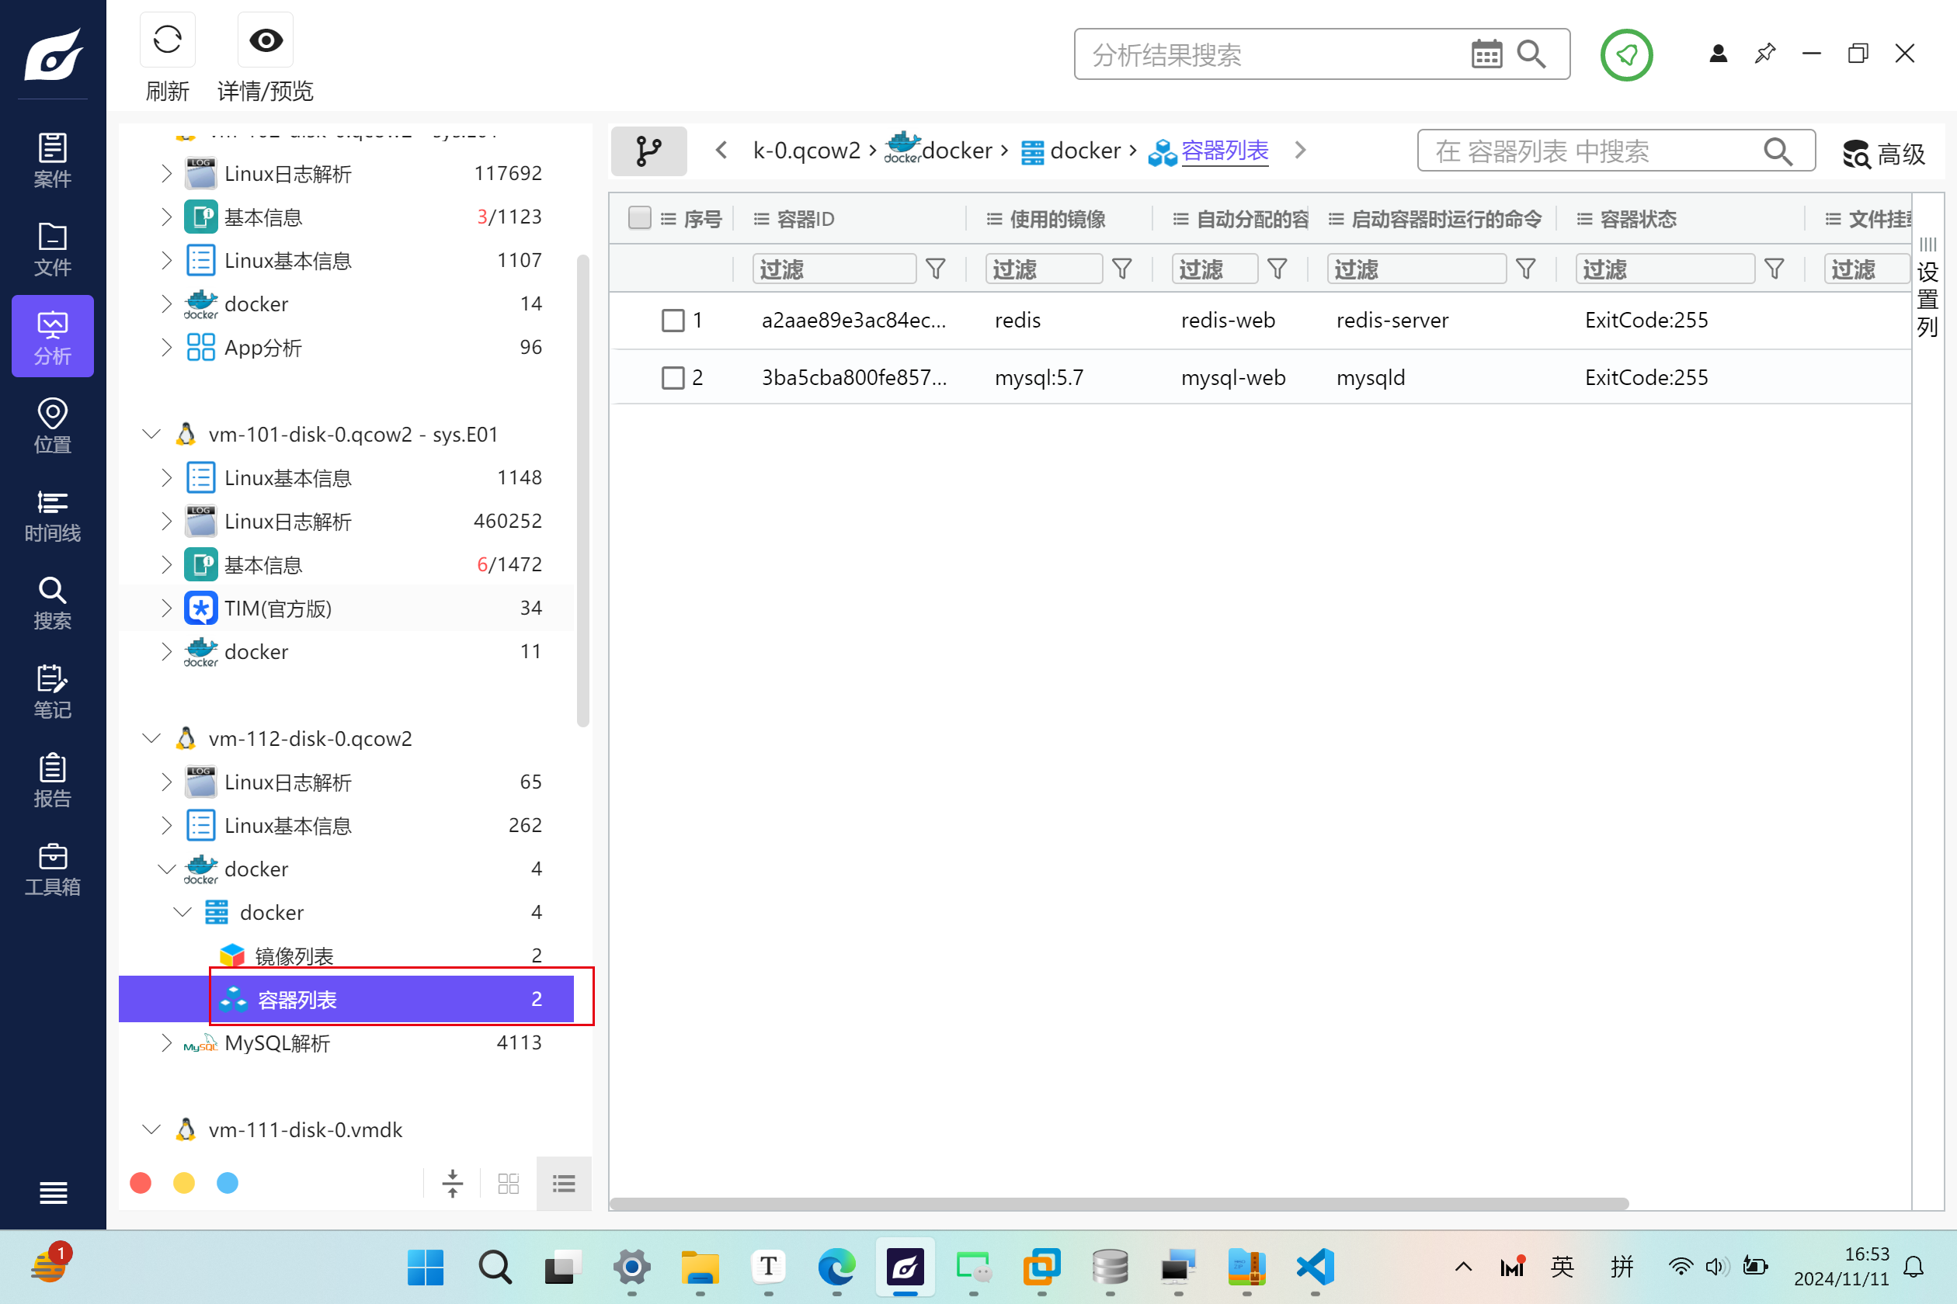Image resolution: width=1957 pixels, height=1304 pixels.
Task: Click the magnifier in analysis result search
Action: tap(1531, 55)
